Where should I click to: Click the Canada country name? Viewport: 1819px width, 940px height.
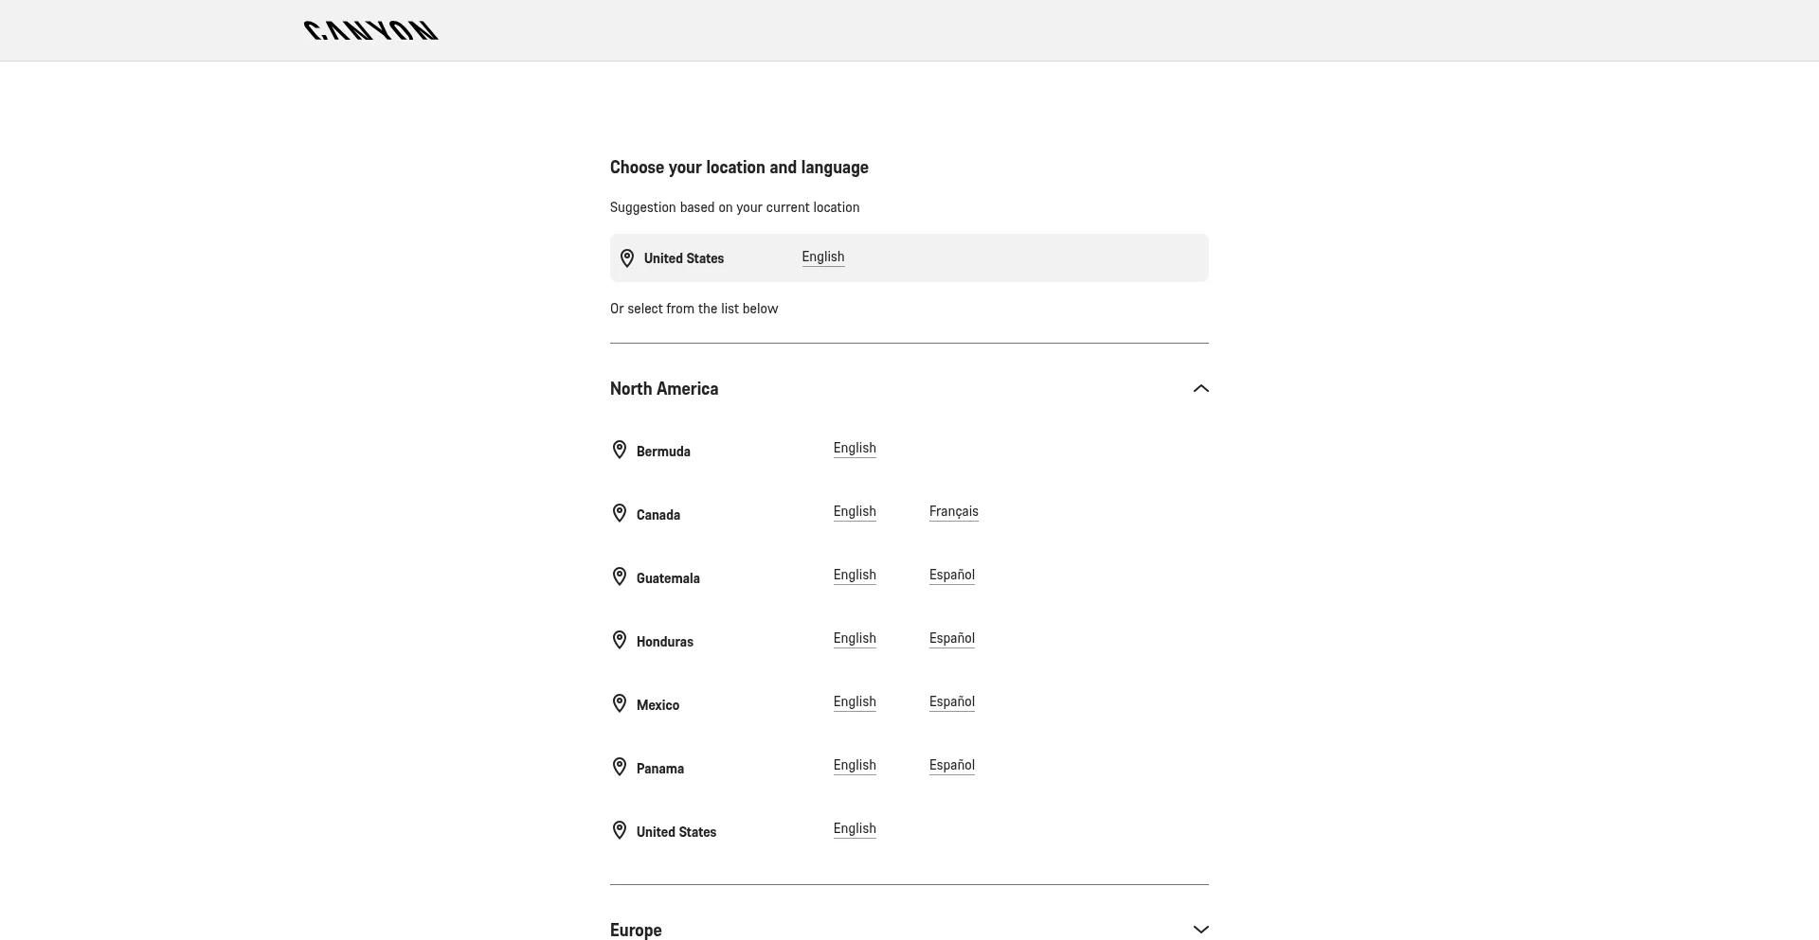[658, 515]
